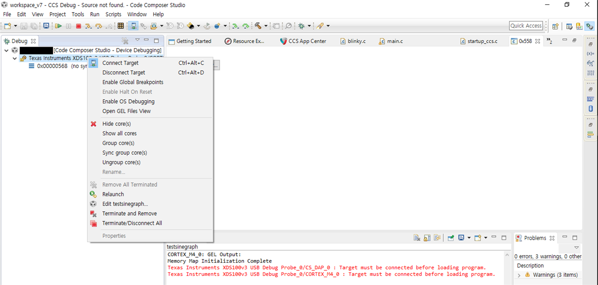
Task: Click the Clear Console icon
Action: coord(417,238)
